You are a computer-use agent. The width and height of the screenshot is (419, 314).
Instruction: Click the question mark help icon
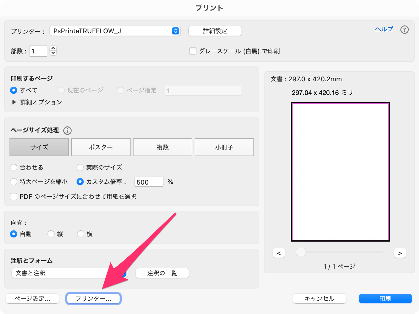click(404, 29)
